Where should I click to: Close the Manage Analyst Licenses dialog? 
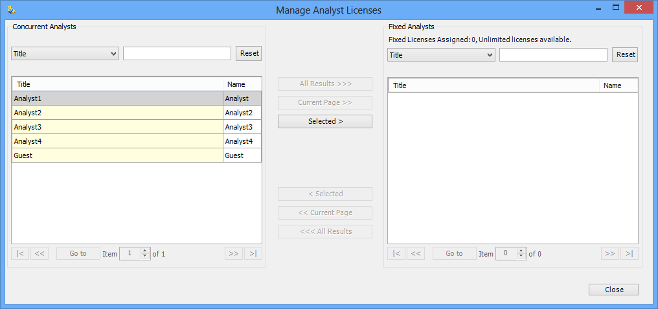(613, 290)
